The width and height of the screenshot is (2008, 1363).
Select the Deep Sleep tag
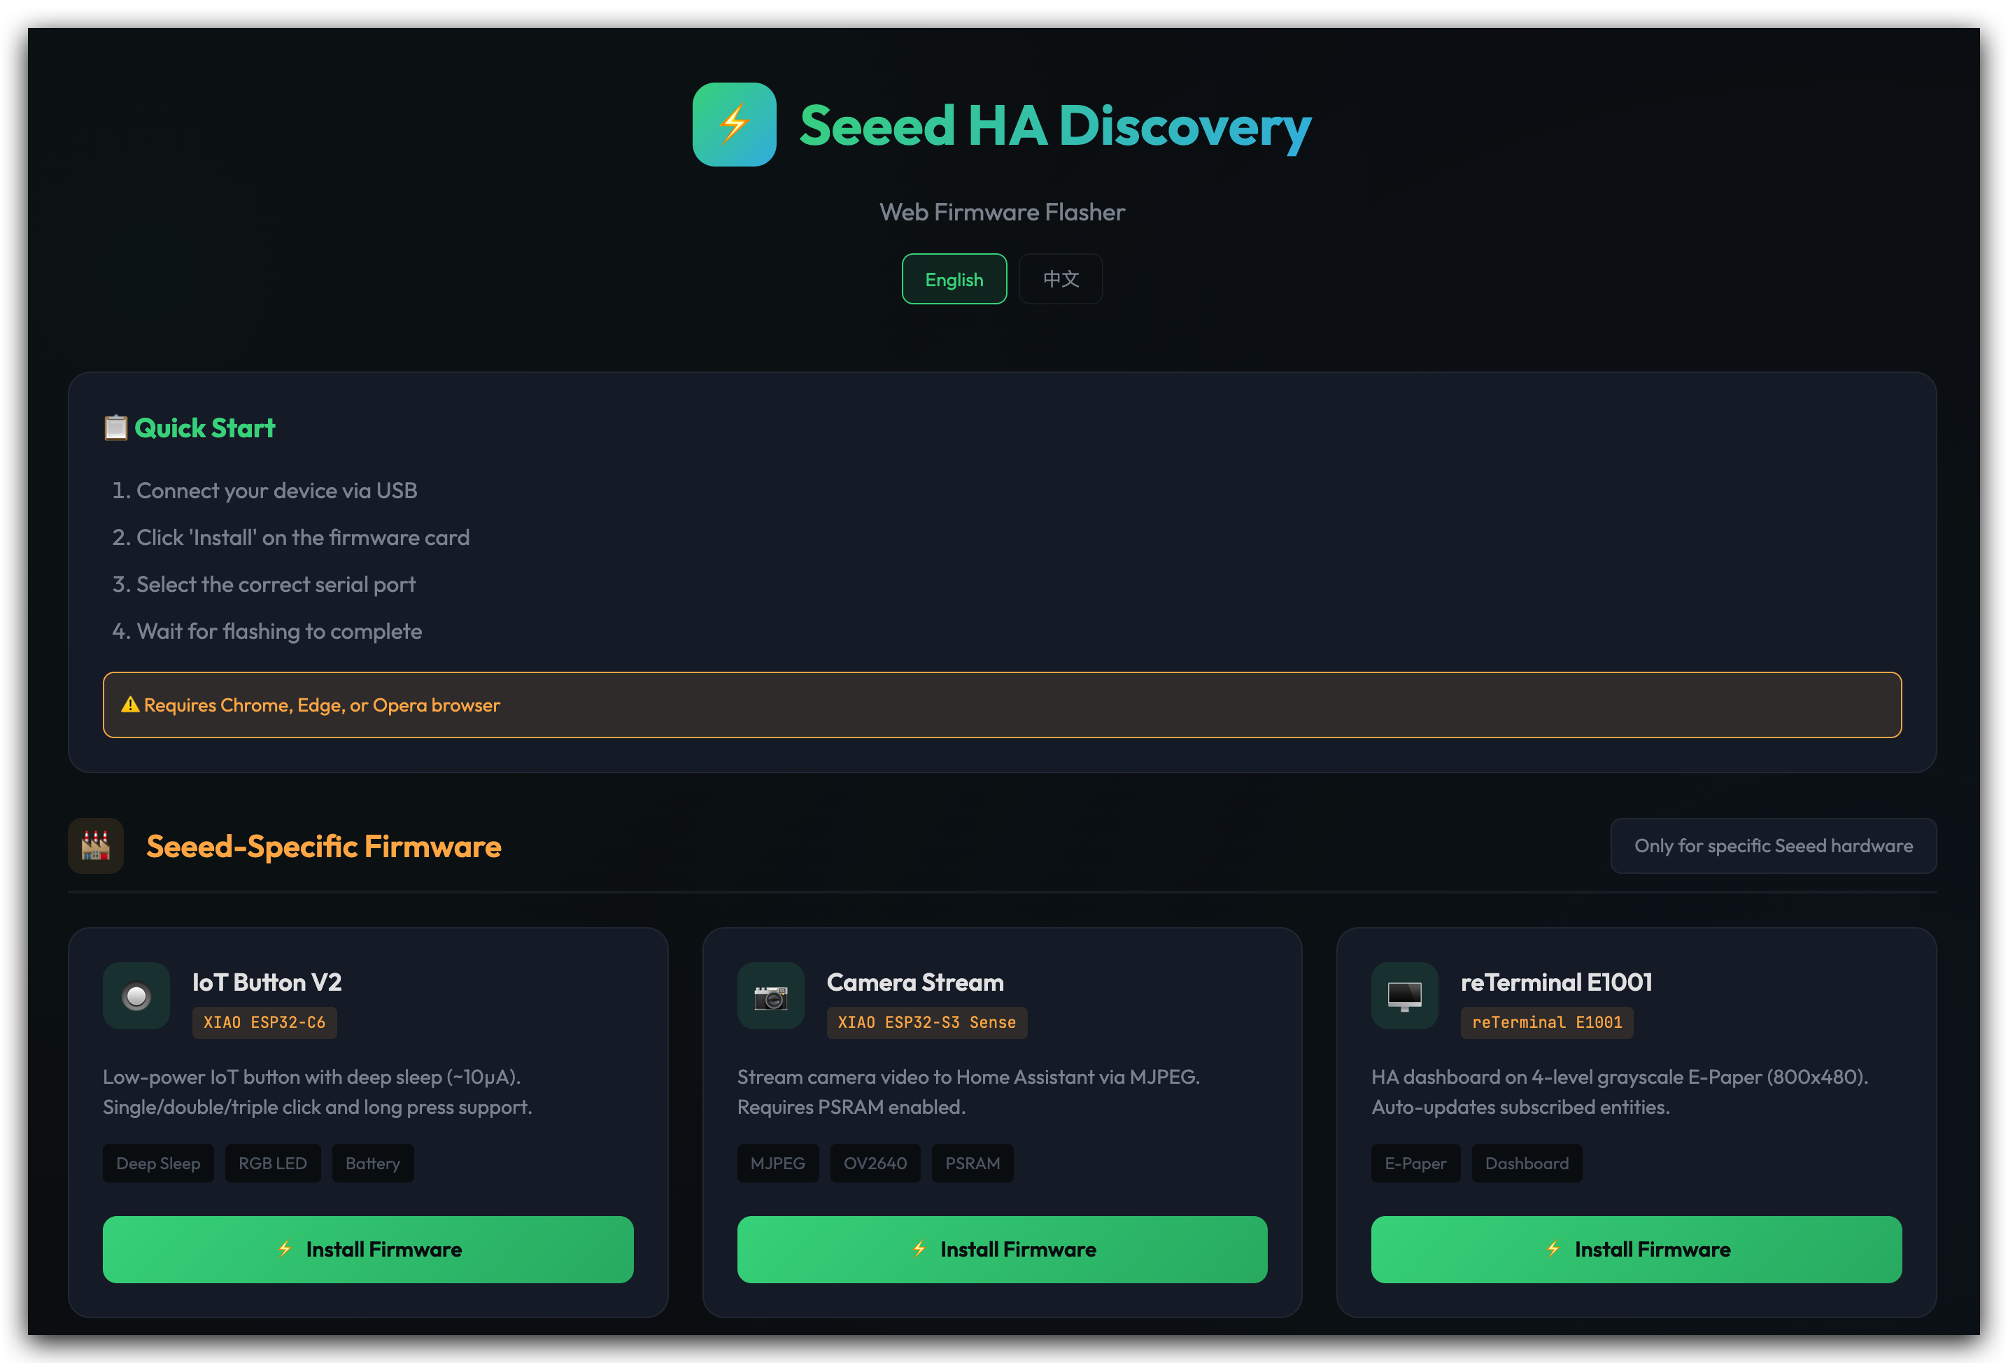point(158,1164)
